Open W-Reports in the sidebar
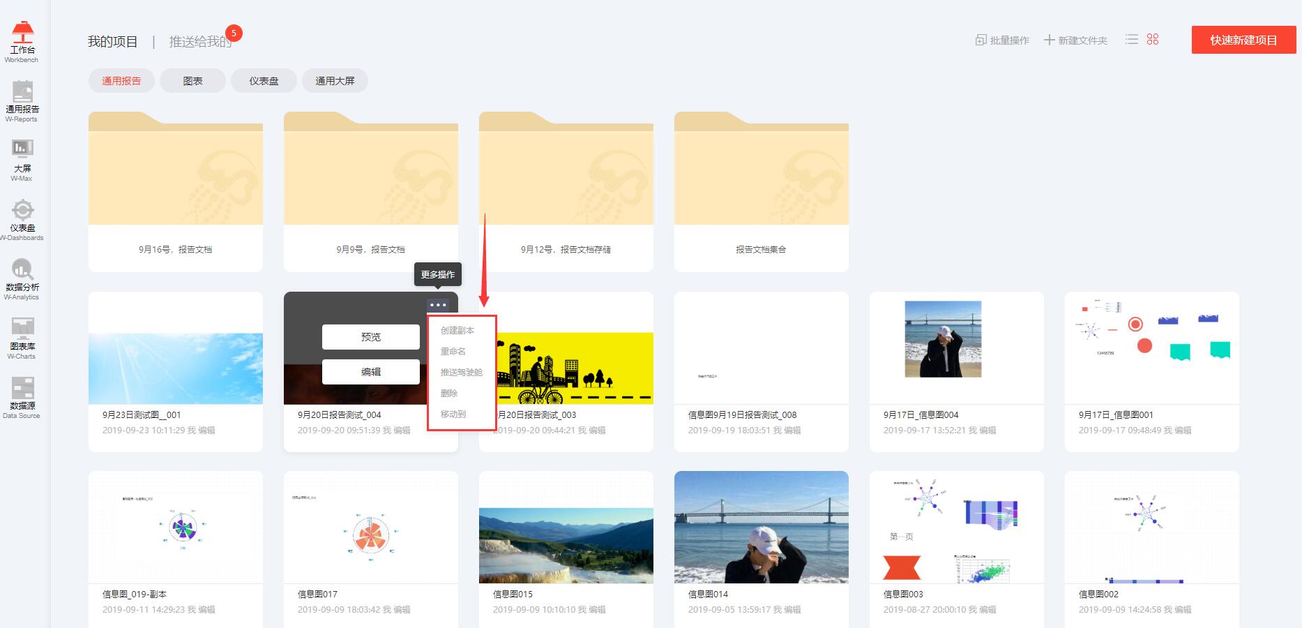 22,100
